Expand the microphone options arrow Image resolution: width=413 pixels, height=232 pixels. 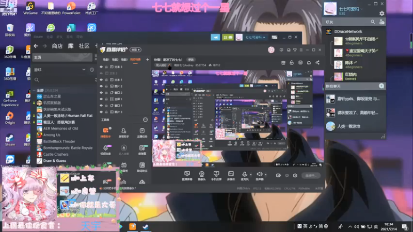250,174
